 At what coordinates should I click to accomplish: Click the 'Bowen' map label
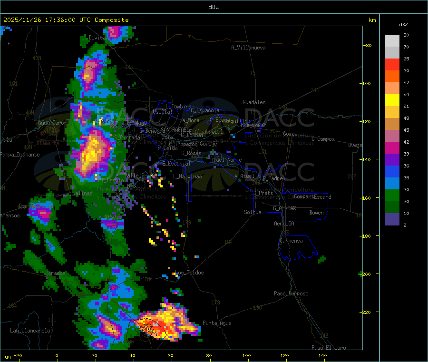[x=316, y=213]
